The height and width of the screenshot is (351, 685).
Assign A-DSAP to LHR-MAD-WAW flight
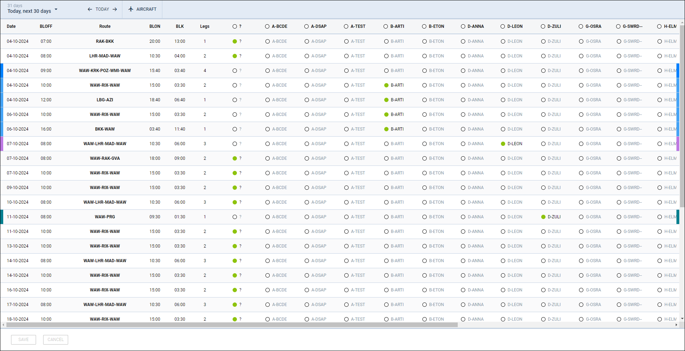click(x=307, y=56)
